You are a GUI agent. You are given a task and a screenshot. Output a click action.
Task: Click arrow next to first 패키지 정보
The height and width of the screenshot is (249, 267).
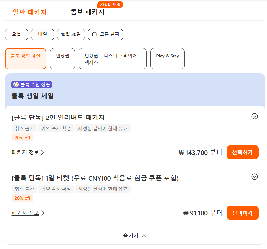pyautogui.click(x=43, y=152)
